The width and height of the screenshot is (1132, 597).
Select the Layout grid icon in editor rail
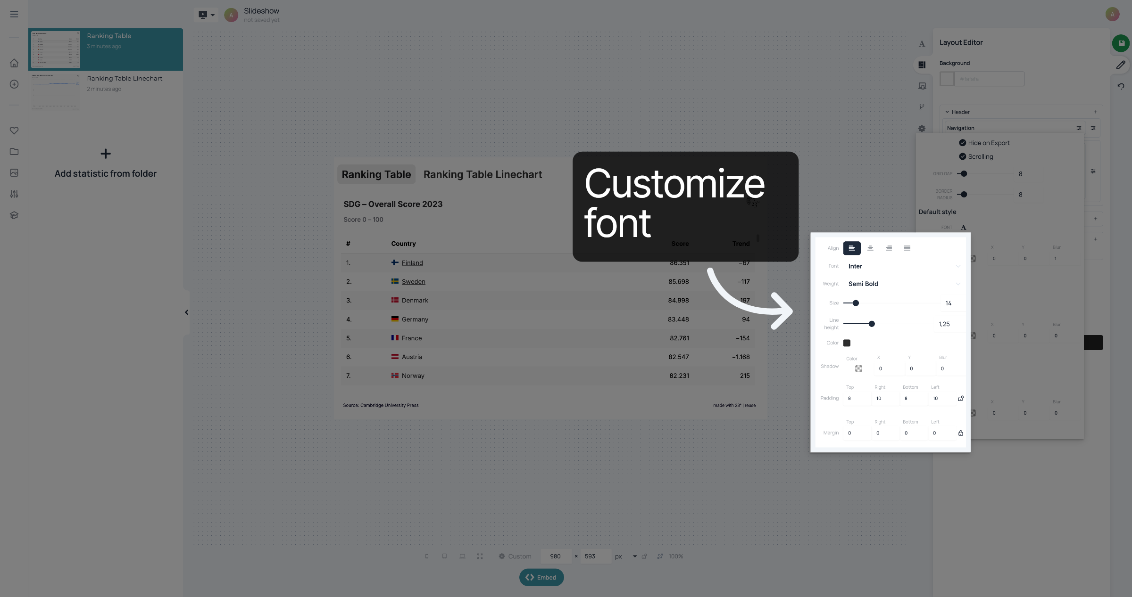[x=922, y=65]
